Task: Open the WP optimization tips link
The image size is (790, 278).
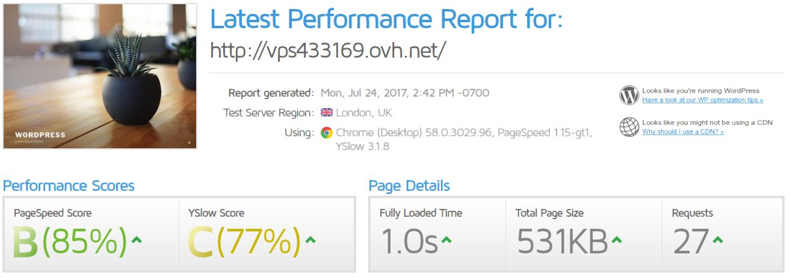Action: (x=702, y=100)
